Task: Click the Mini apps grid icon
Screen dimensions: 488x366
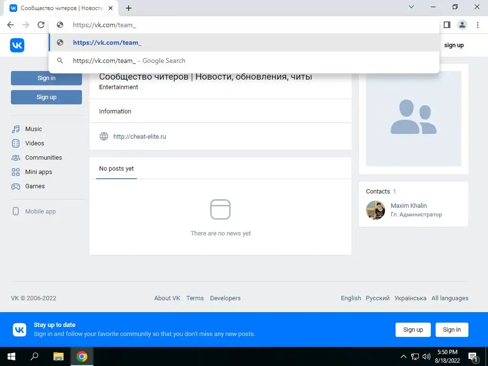Action: [x=16, y=172]
